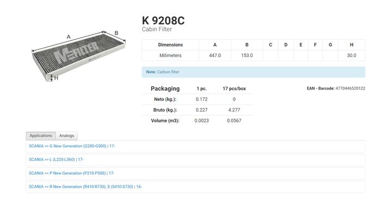Click Bruto per box value 4.277

click(234, 110)
